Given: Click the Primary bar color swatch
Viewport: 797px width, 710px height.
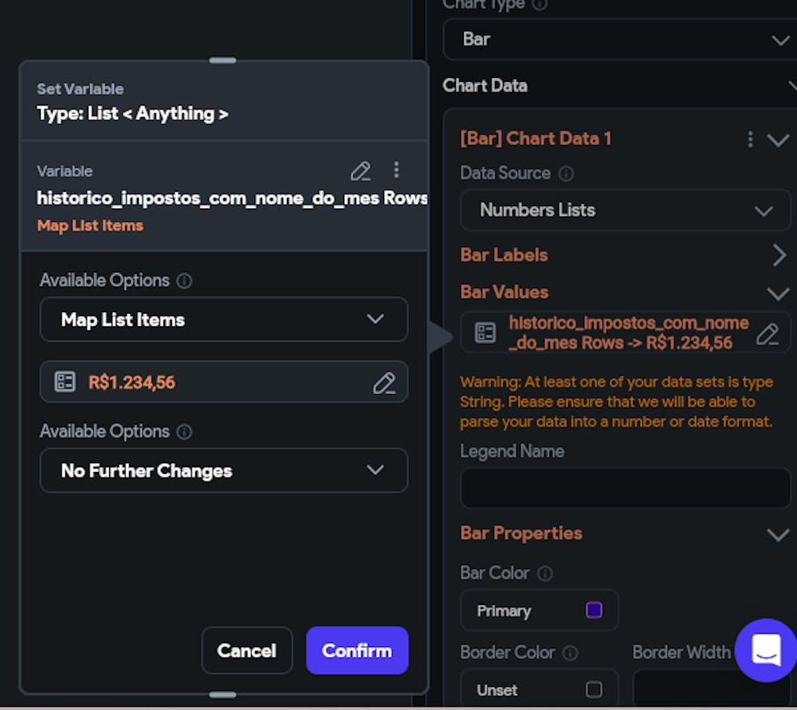Looking at the screenshot, I should pos(593,610).
